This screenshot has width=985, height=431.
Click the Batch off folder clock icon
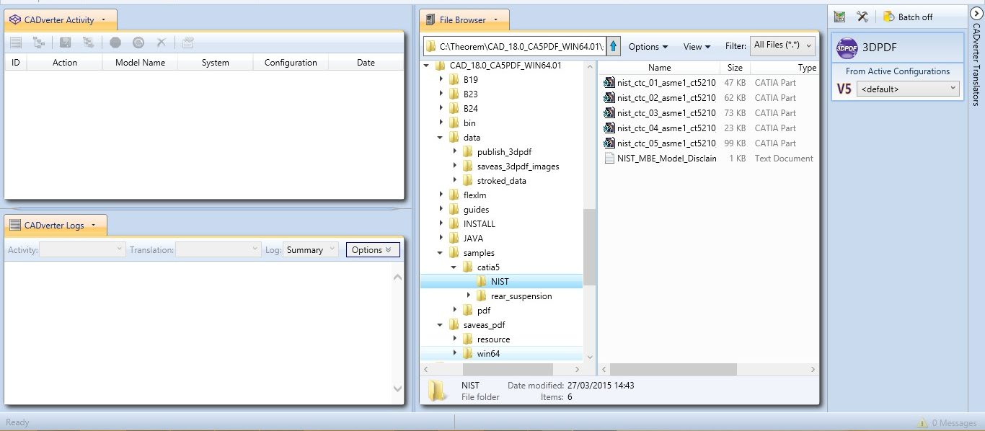888,17
